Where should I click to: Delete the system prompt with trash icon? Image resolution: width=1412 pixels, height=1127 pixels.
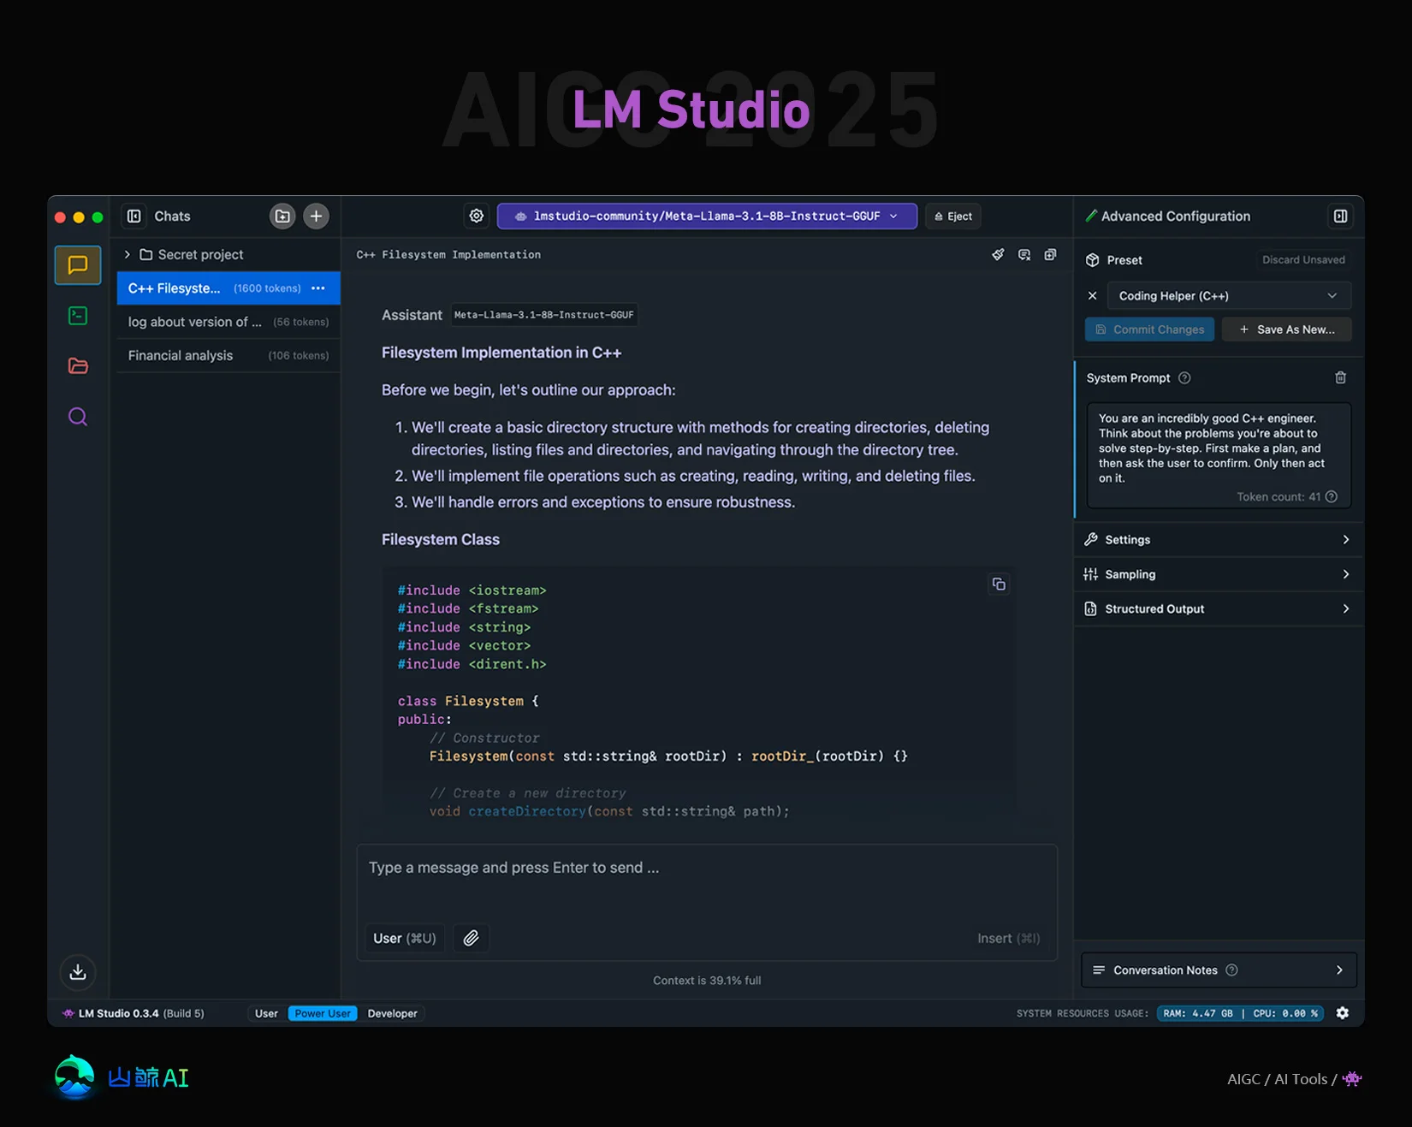(1341, 378)
